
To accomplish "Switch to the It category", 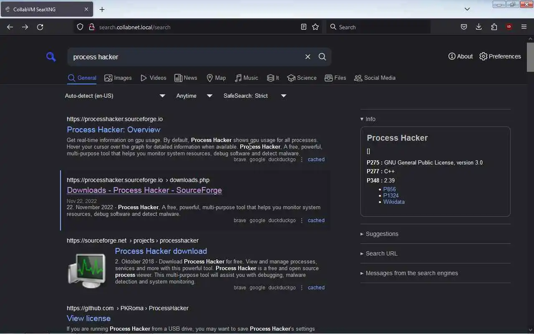I will pyautogui.click(x=273, y=78).
